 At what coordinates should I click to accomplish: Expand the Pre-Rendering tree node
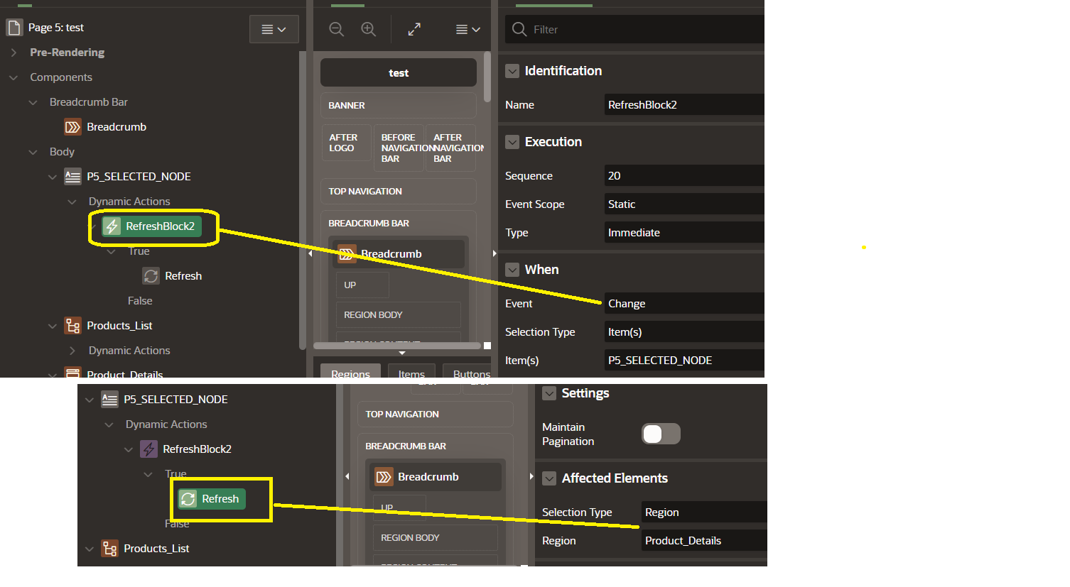point(13,53)
